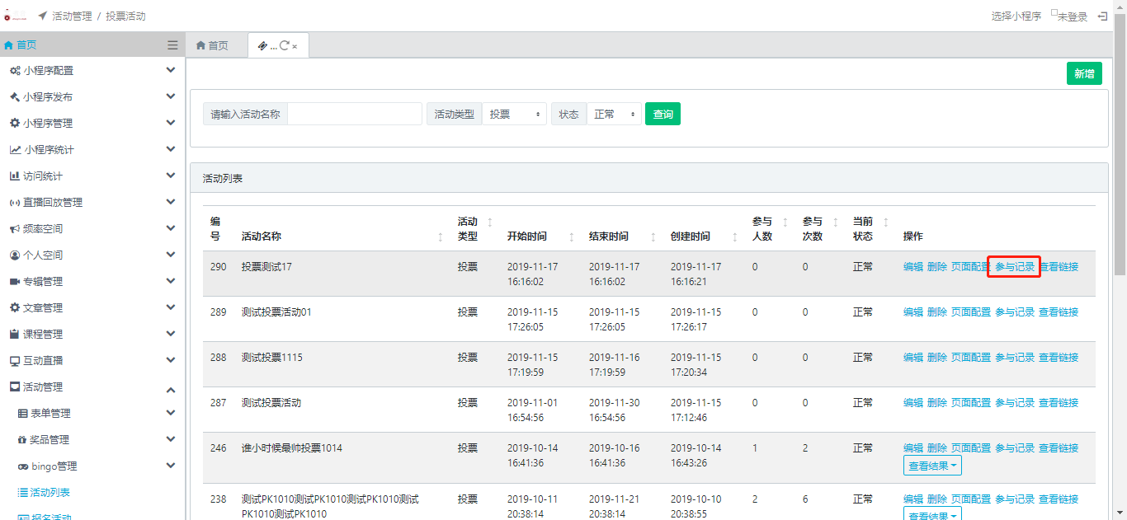This screenshot has width=1127, height=520.
Task: Click the 专辑管理 video camera icon
Action: 15,282
